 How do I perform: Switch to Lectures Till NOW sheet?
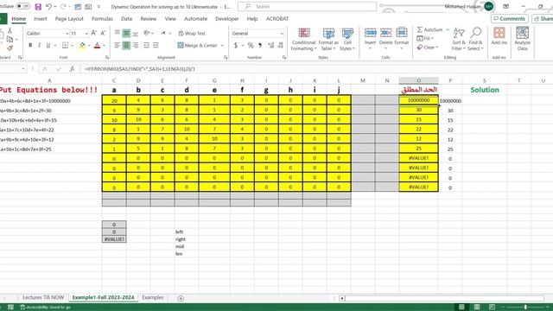coord(43,297)
